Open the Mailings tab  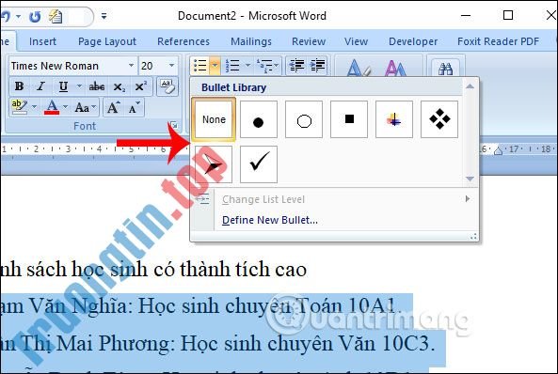pyautogui.click(x=251, y=41)
